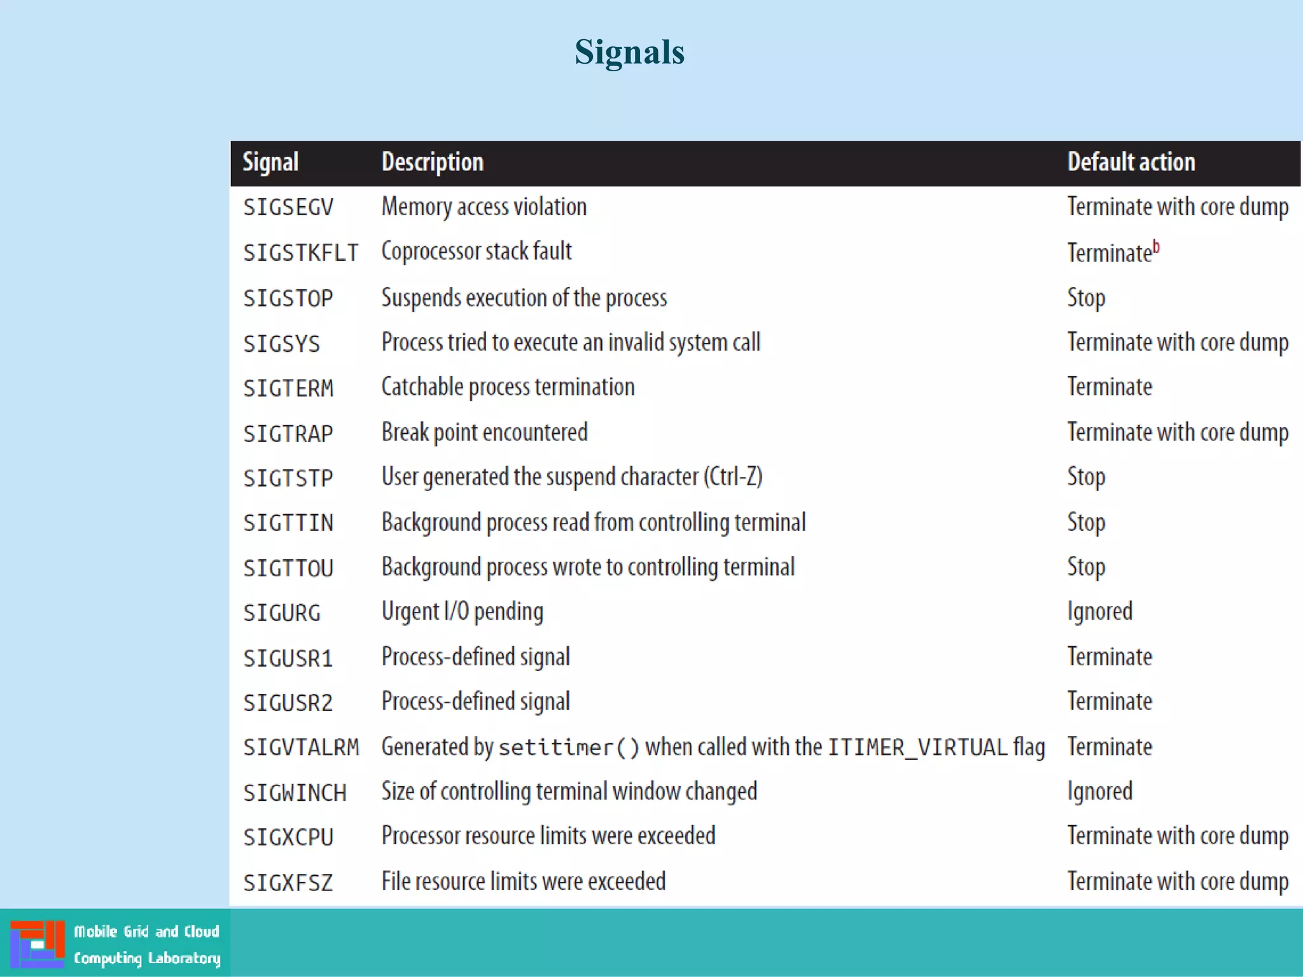
Task: Click SIGXCPU's 'Terminate with core dump' action
Action: [1178, 836]
